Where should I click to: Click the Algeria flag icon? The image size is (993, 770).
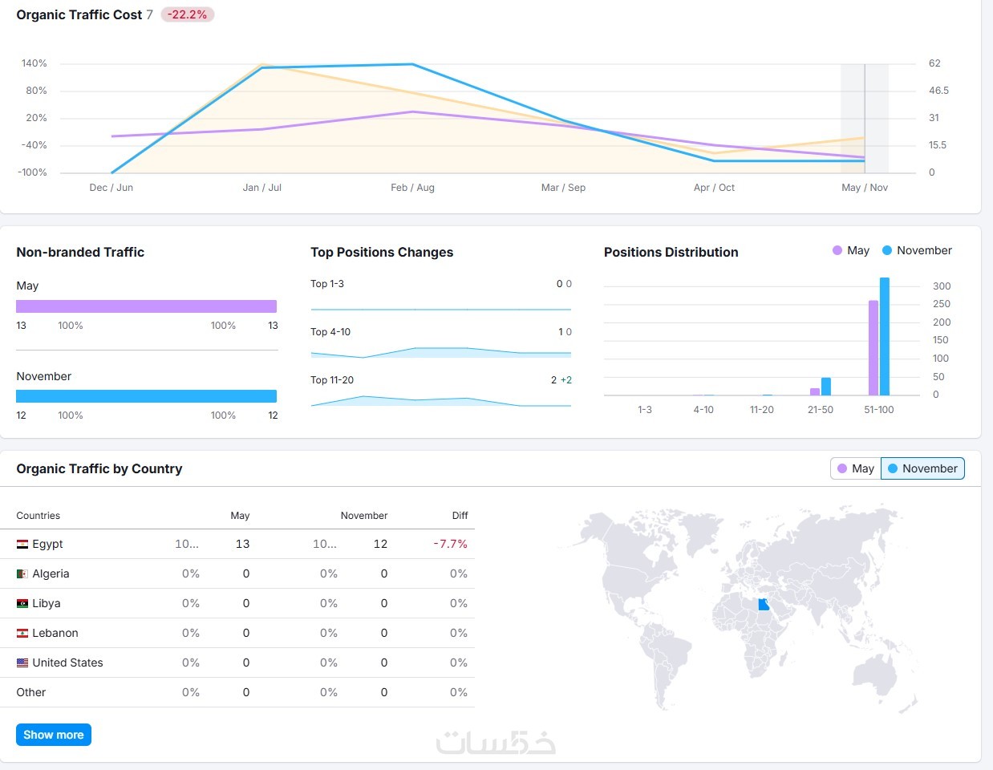click(x=22, y=573)
